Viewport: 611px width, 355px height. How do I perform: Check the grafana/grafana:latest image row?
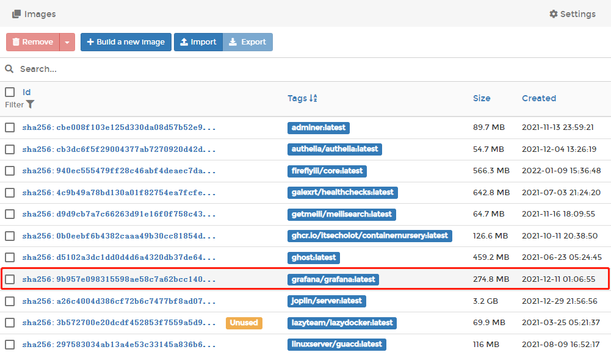(10, 279)
